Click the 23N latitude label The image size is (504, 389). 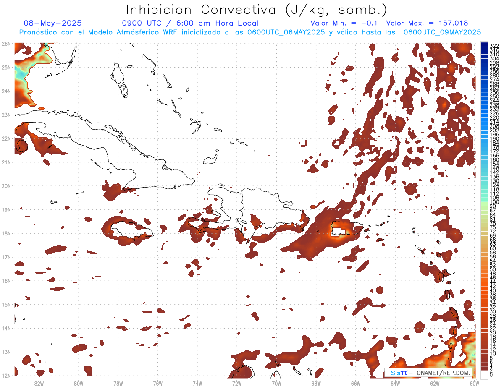point(6,115)
